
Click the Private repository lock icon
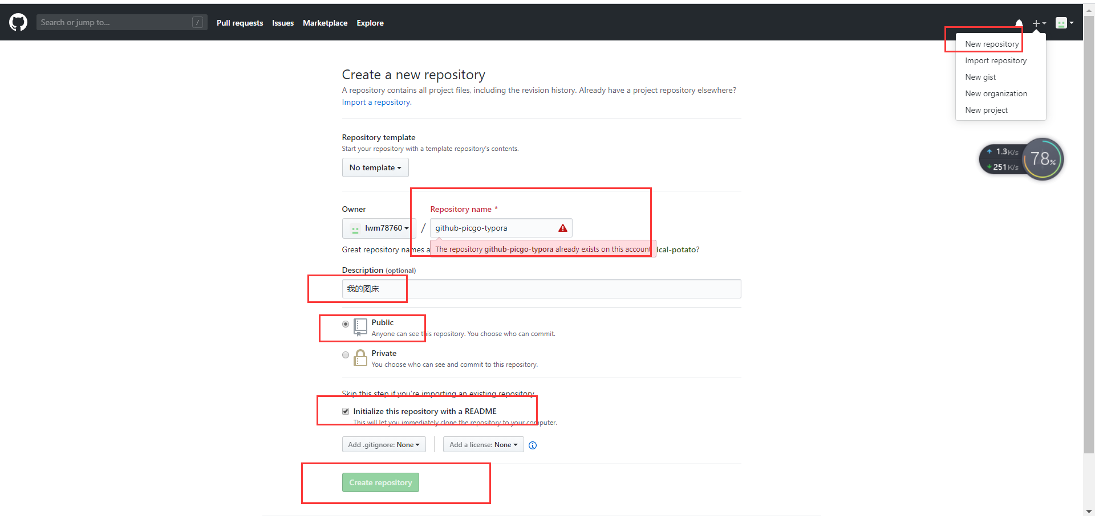coord(360,358)
